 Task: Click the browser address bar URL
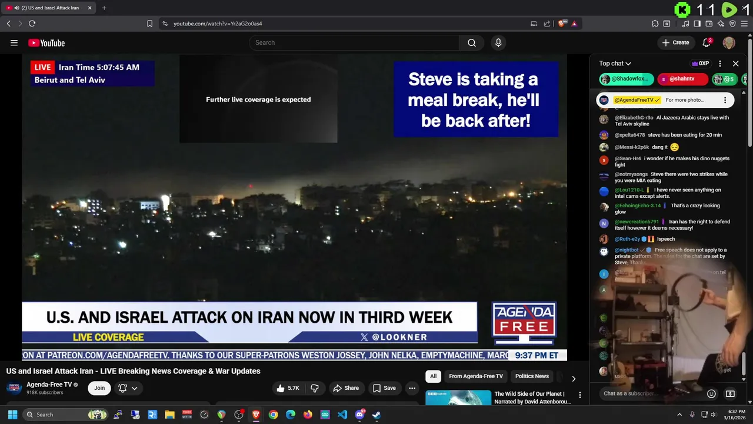[218, 24]
